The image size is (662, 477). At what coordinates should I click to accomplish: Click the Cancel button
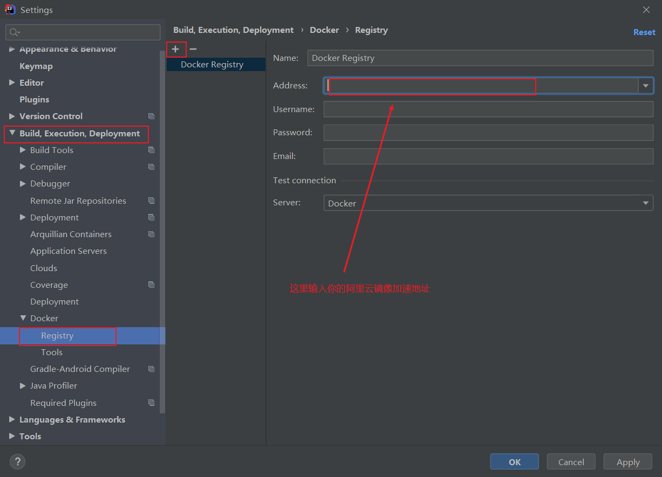(571, 462)
